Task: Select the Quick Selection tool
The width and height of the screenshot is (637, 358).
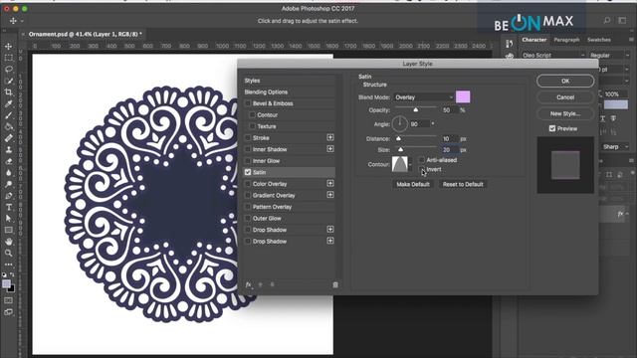Action: coord(9,81)
